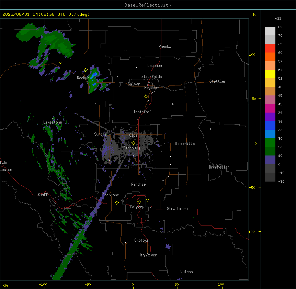Pick the red 60-65 dBZ legend swatch
This screenshot has height=289, width=296.
[270, 48]
